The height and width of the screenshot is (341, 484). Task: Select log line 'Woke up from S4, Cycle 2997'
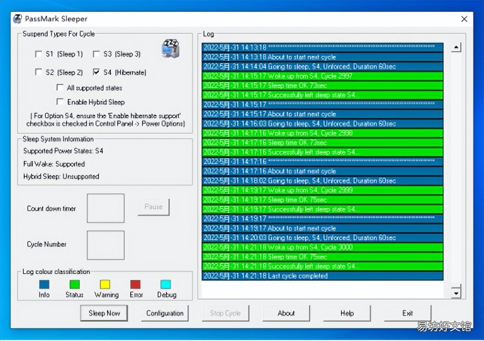(x=323, y=76)
